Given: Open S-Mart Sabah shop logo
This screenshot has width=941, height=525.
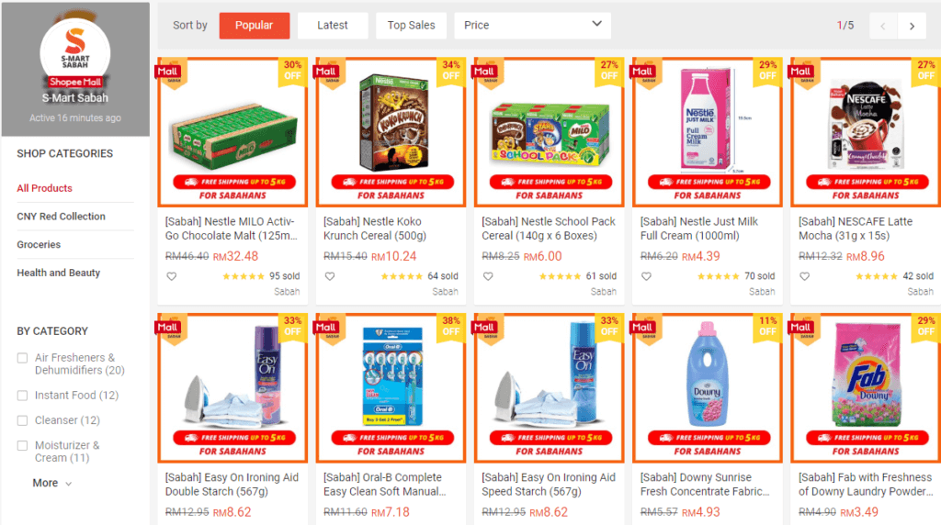Looking at the screenshot, I should [75, 52].
